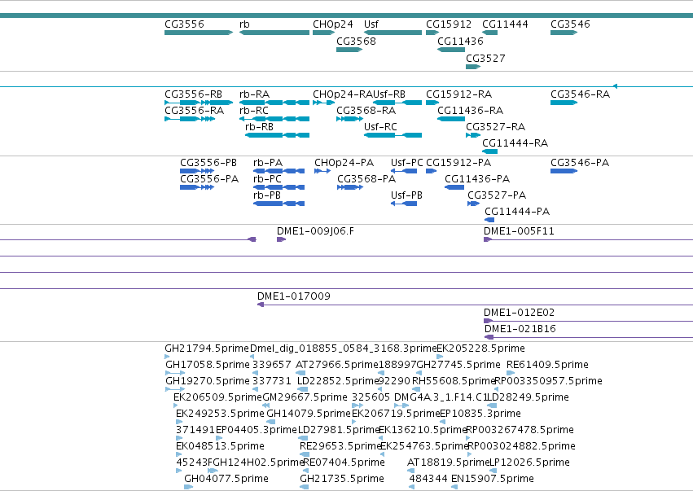Select protein rb-PA

279,171
